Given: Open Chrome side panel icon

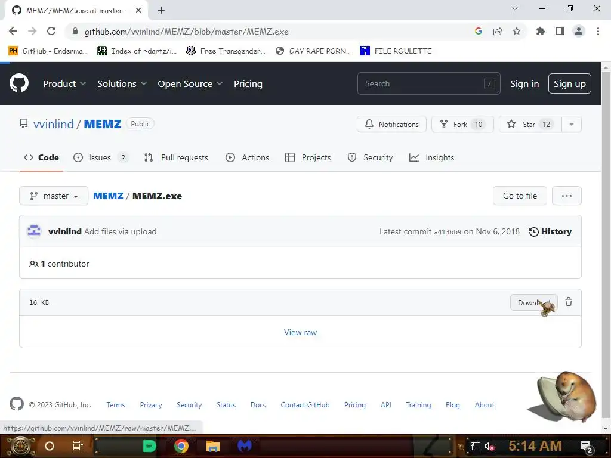Looking at the screenshot, I should (560, 32).
